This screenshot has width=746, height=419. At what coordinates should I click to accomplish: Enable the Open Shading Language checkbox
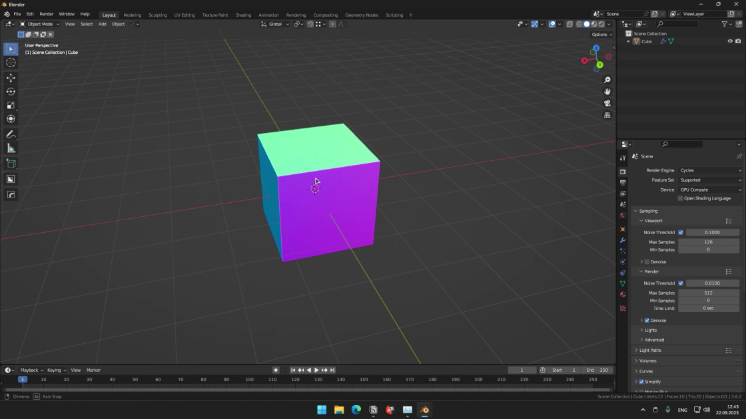pos(680,198)
